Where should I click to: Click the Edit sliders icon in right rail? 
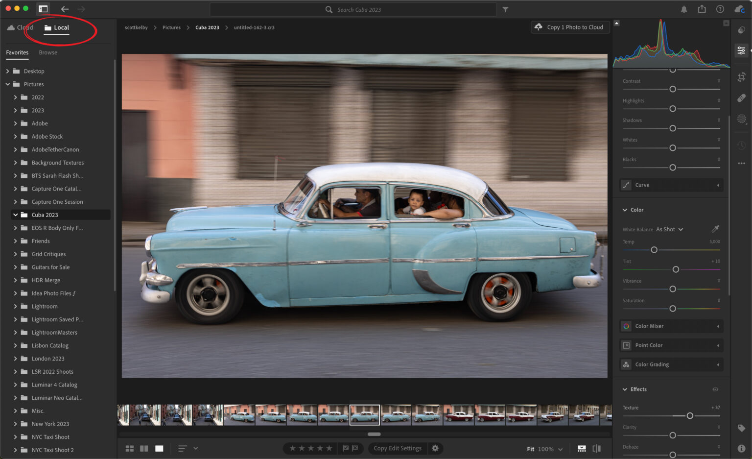741,49
